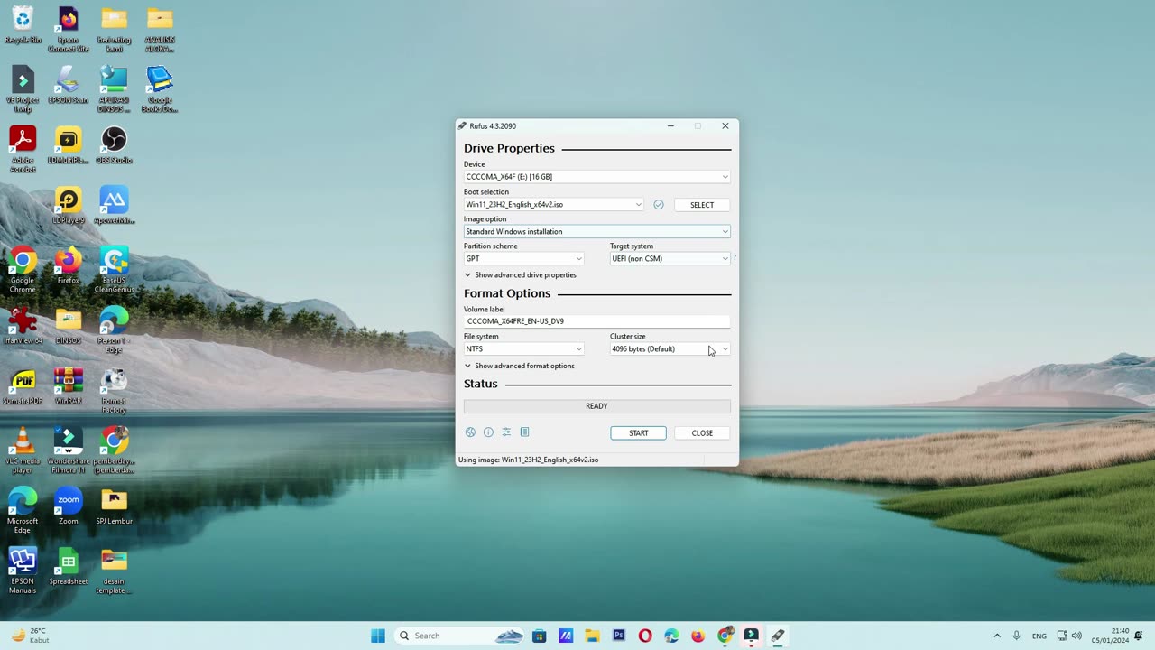Open Spreadsheet desktop shortcut
The width and height of the screenshot is (1155, 650).
click(x=68, y=567)
